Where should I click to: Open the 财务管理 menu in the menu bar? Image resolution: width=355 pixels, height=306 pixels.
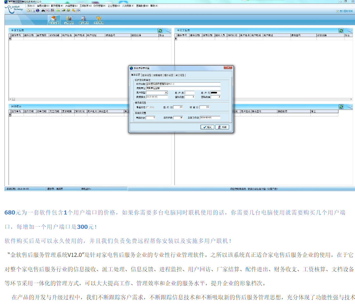tap(100, 6)
